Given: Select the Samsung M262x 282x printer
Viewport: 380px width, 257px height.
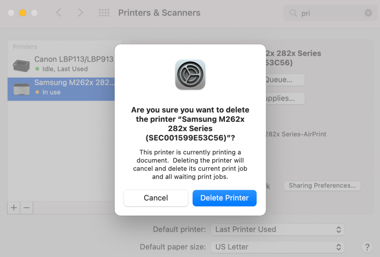Looking at the screenshot, I should click(61, 89).
